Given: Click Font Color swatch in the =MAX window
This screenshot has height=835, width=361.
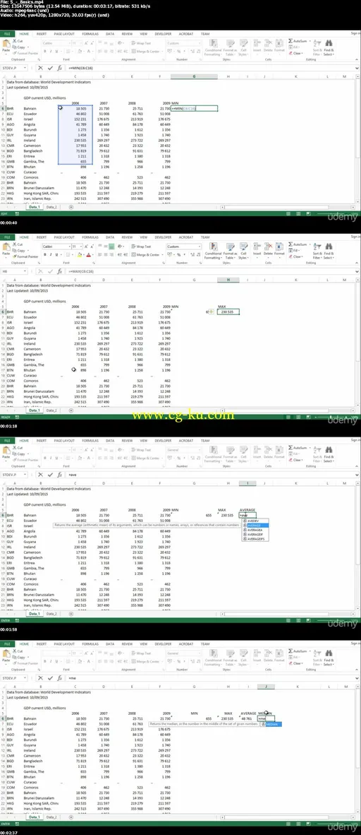Looking at the screenshot, I should (88, 254).
